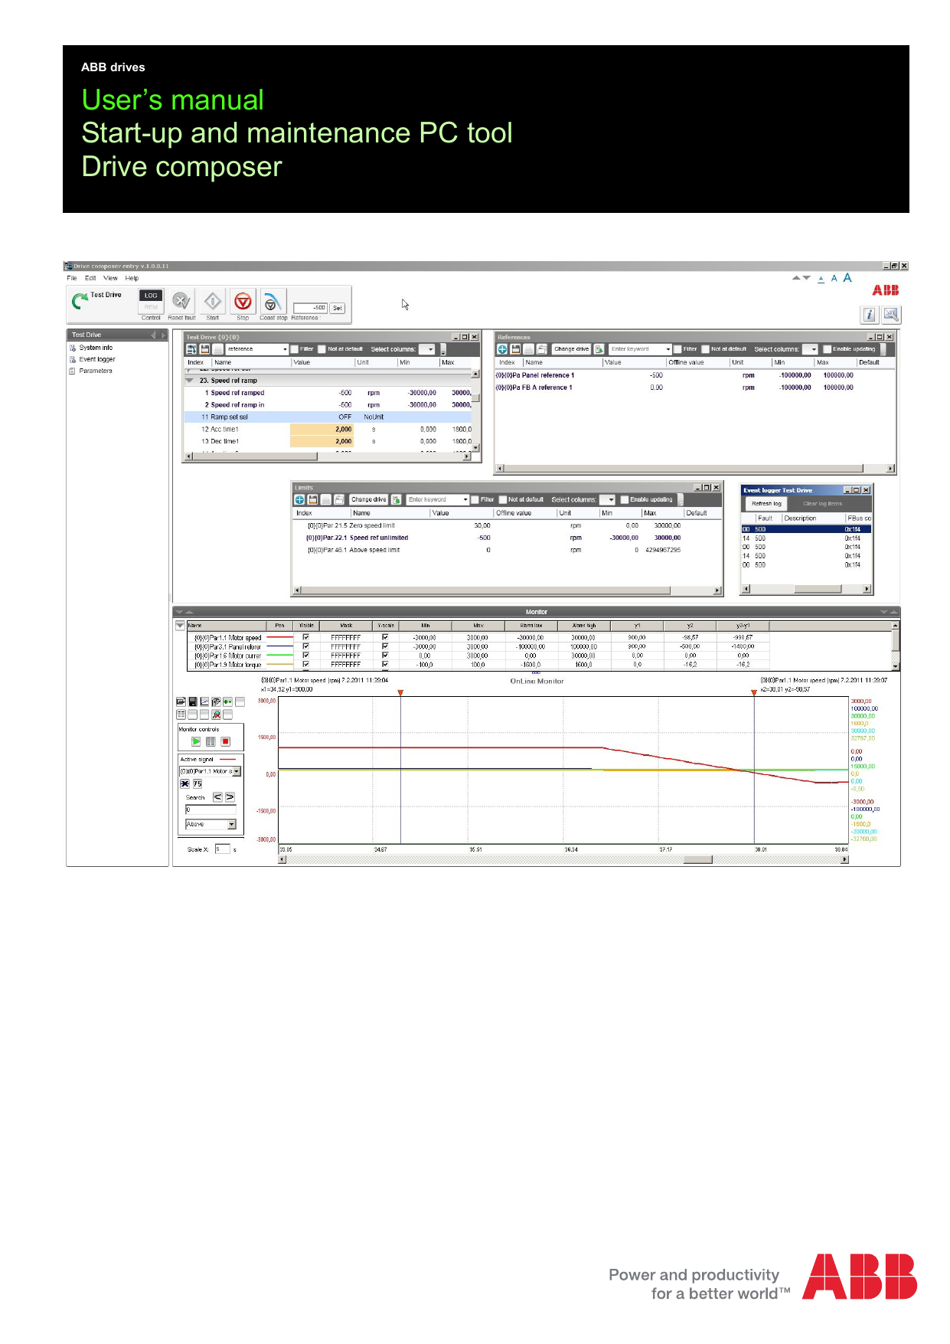950x1344 pixels.
Task: Click the LOC control button
Action: [x=151, y=296]
